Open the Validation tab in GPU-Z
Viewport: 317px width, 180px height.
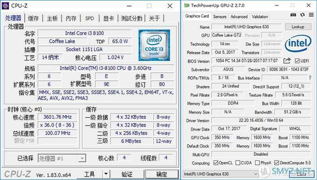pos(260,17)
